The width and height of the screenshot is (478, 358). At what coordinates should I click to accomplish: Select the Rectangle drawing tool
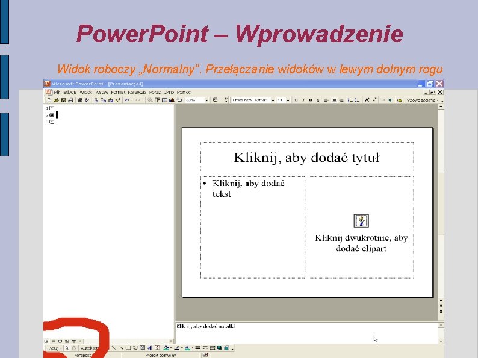[x=128, y=348]
